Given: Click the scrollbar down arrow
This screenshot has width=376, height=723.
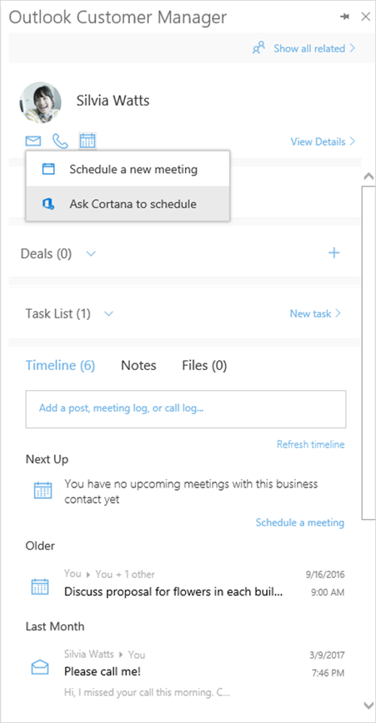Looking at the screenshot, I should coord(368,705).
